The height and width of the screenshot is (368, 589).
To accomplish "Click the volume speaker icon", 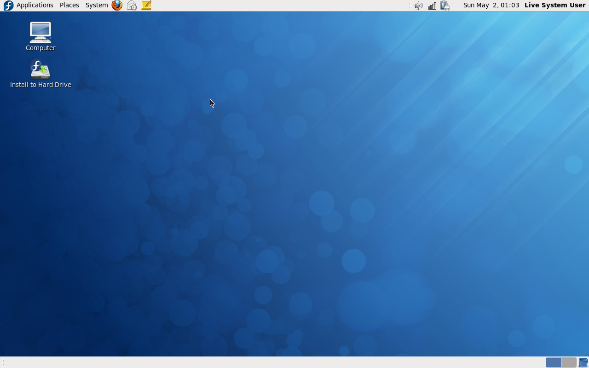I will (418, 6).
